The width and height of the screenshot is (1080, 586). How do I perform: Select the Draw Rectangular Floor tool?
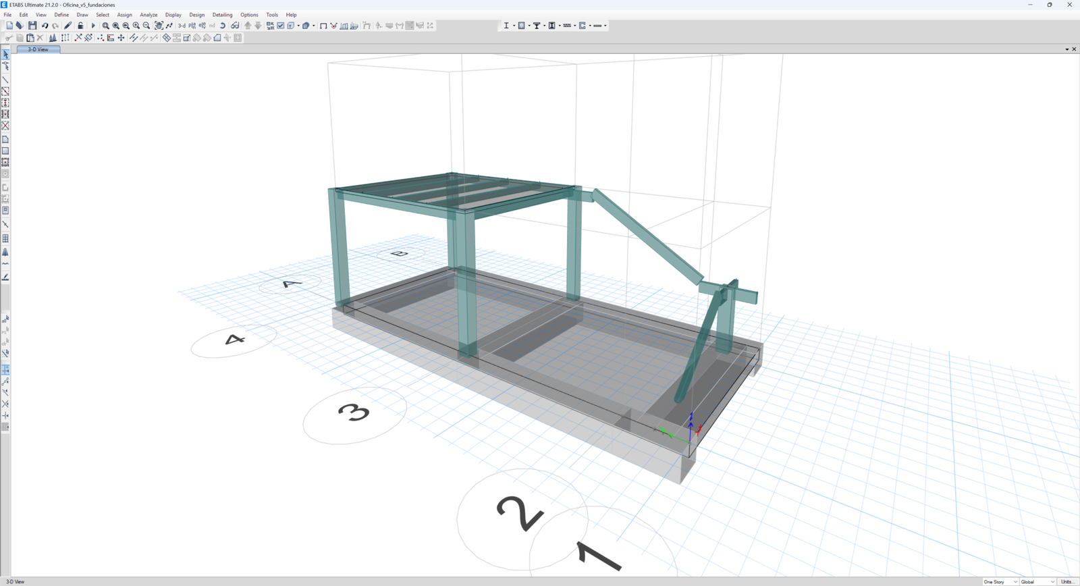coord(5,151)
